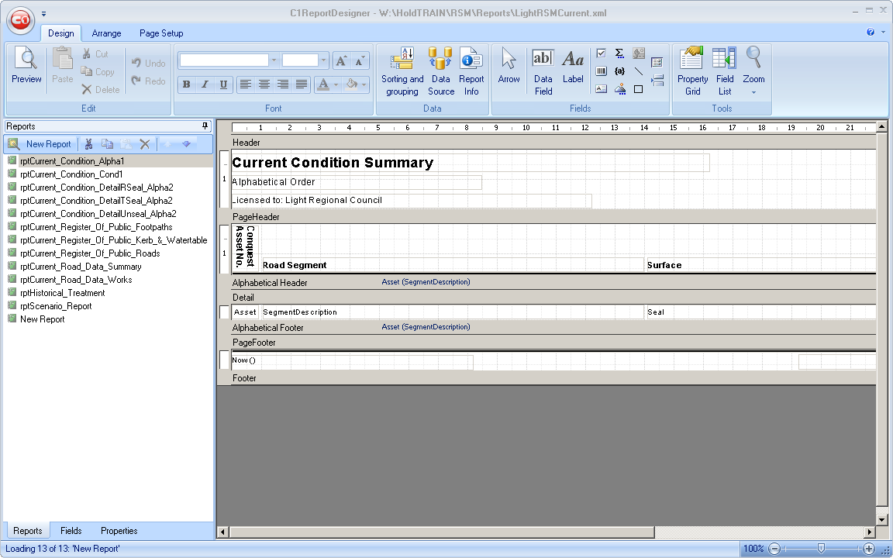Click zoom out minus button in status bar
This screenshot has height=558, width=893.
click(x=774, y=549)
